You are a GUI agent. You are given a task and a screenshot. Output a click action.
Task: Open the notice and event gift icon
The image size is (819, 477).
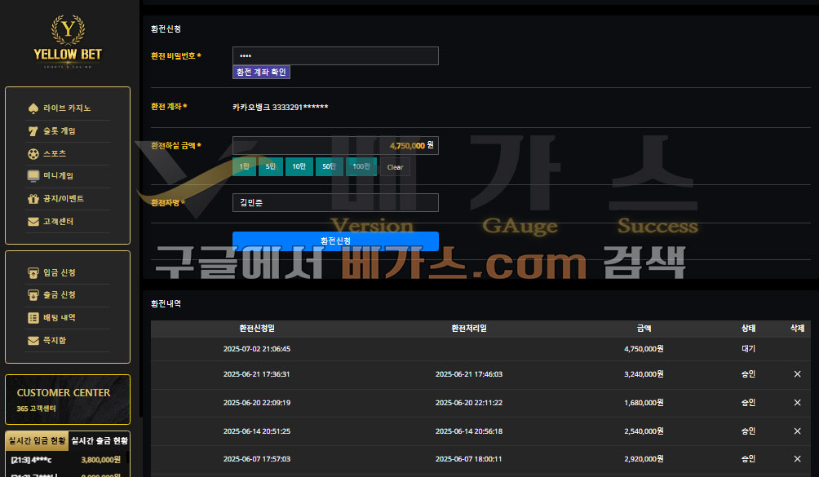[x=33, y=199]
